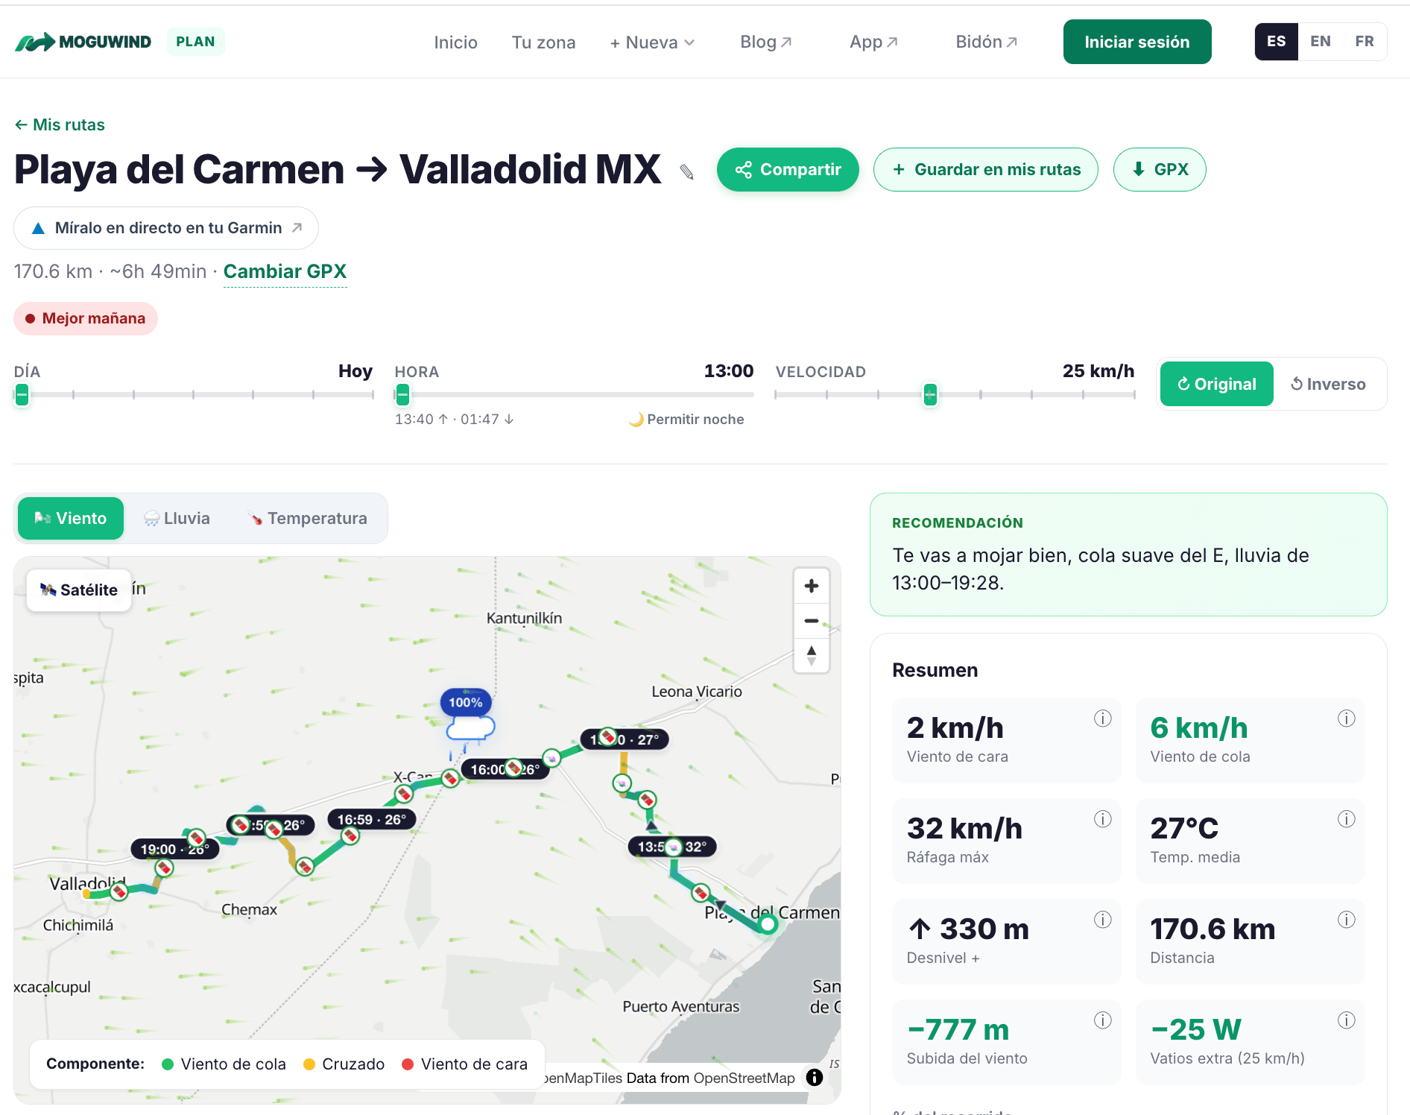Show info for Temp. media
This screenshot has height=1115, width=1410.
[1346, 819]
